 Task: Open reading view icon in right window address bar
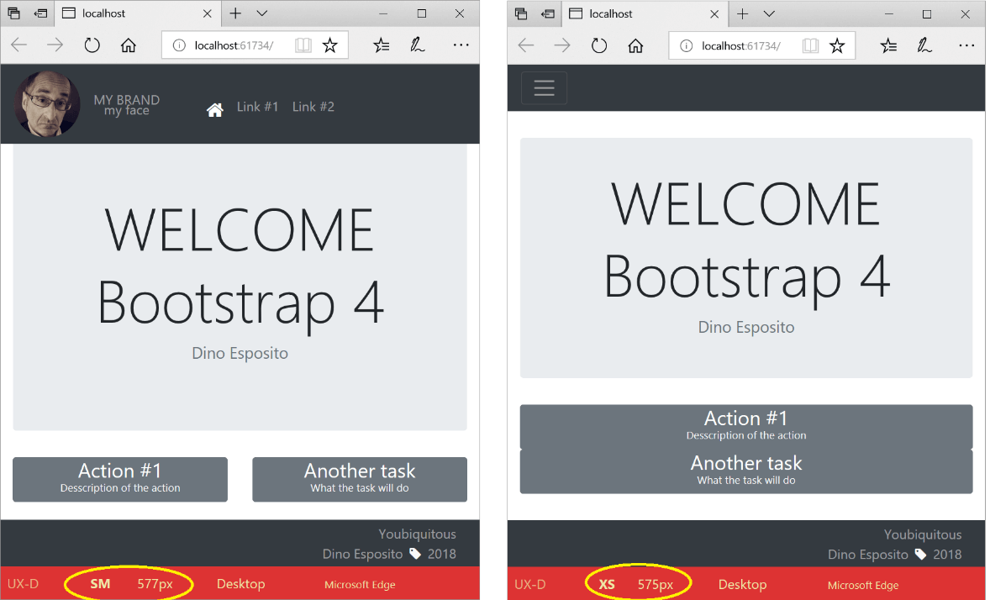click(x=810, y=45)
